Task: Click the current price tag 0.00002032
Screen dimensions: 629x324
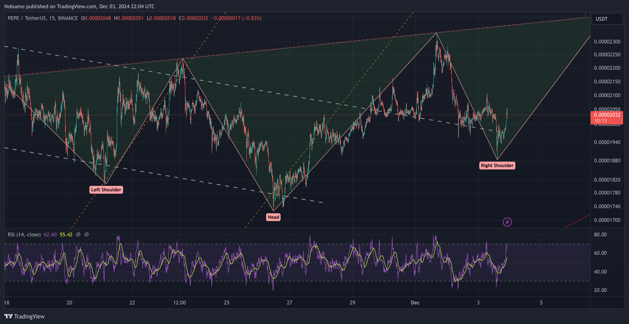Action: 607,117
